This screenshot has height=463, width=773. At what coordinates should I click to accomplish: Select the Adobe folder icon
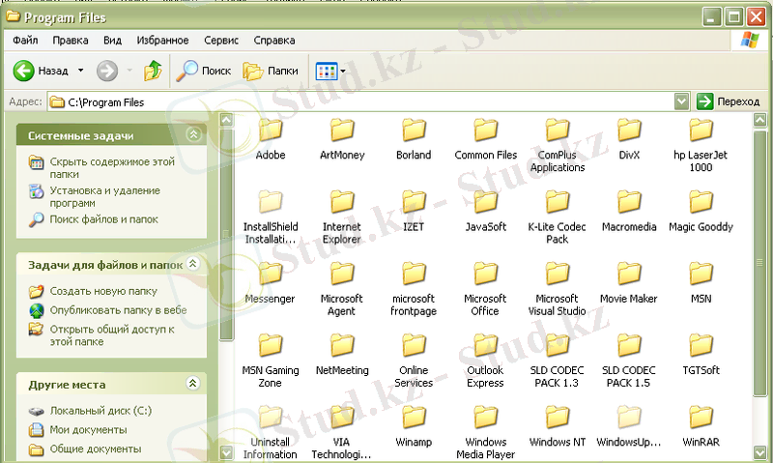pyautogui.click(x=271, y=130)
